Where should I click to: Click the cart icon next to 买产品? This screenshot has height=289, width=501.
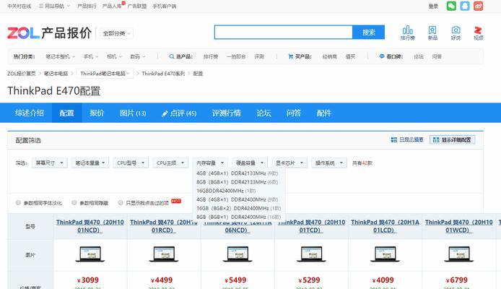[x=290, y=56]
